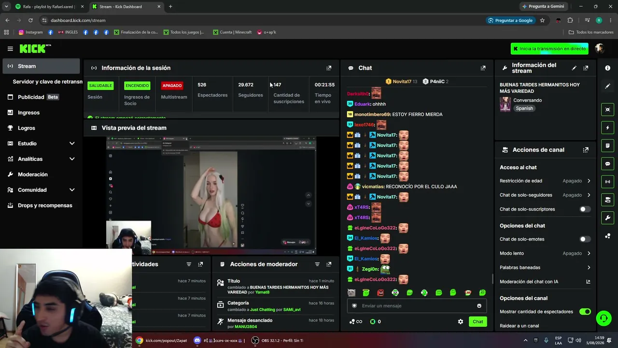Click the red angry face emote
Screen dimensions: 618x348
point(380,292)
